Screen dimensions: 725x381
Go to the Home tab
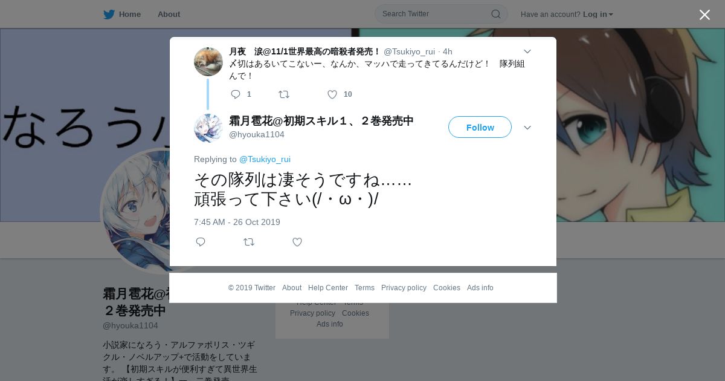122,15
